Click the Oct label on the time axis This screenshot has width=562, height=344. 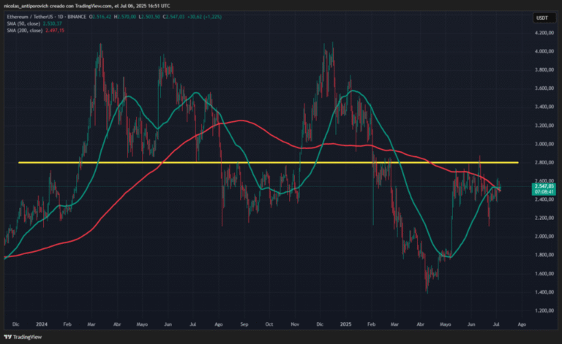(269, 324)
